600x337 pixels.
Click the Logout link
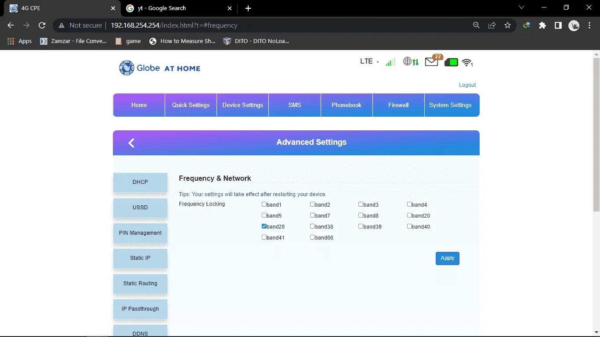(x=467, y=85)
